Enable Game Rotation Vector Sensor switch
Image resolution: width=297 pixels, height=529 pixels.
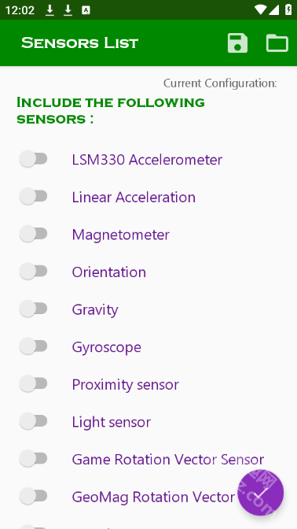33,458
